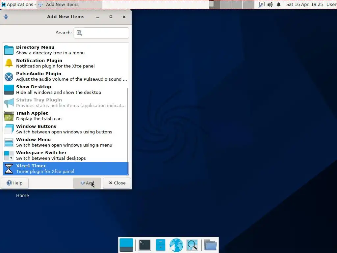Open the volume control in top panel
337x253 pixels.
click(x=270, y=5)
